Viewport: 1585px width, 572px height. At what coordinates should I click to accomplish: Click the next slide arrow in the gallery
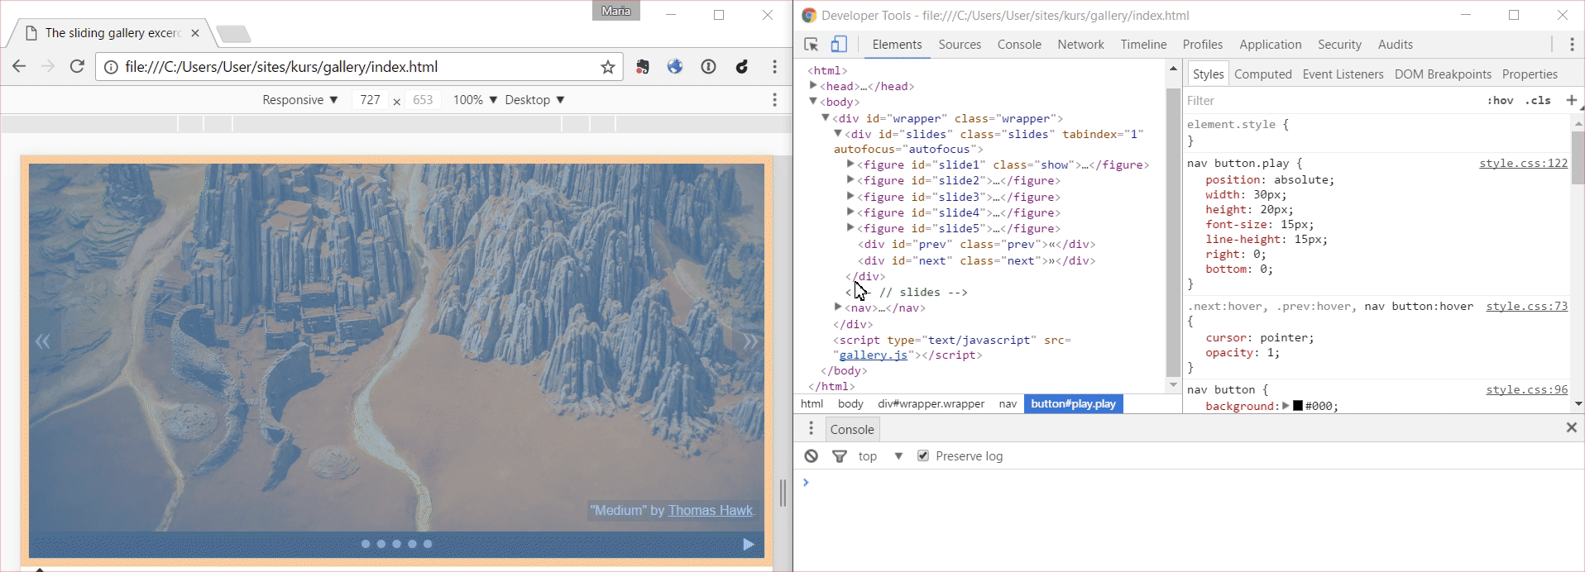point(749,341)
